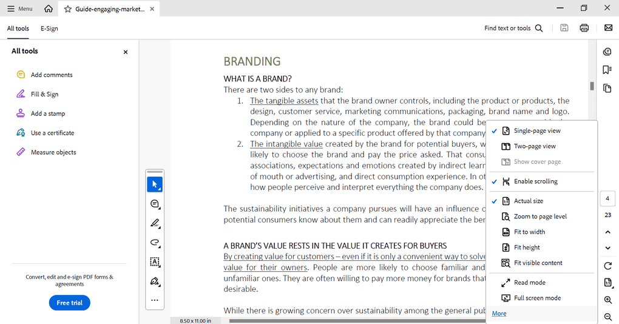Screen dimensions: 619x324
Task: Click the Add comments icon
Action: click(x=21, y=75)
